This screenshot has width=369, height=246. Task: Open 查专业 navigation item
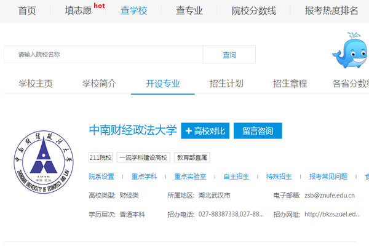(189, 11)
